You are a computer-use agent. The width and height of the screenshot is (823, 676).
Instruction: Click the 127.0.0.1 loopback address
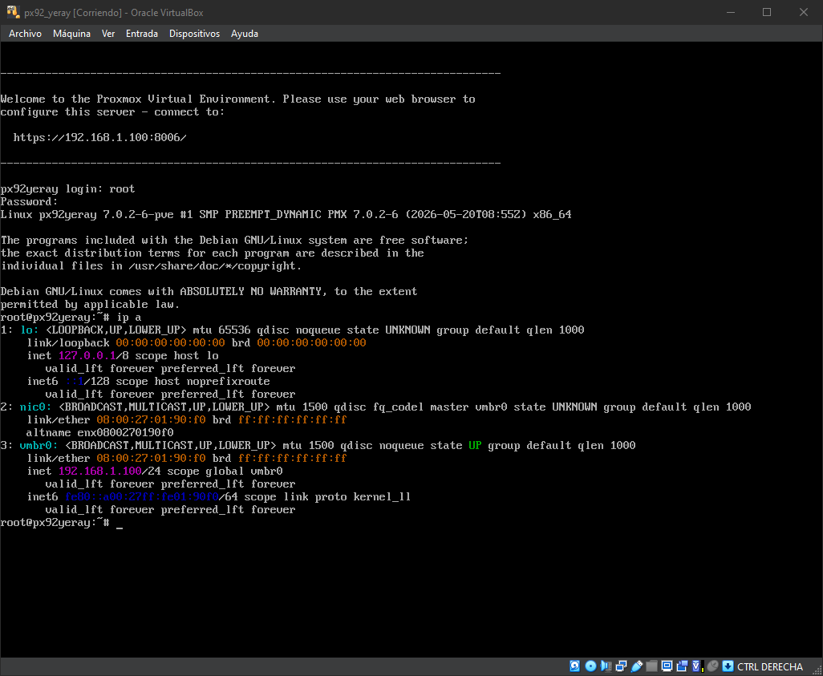pyautogui.click(x=87, y=356)
